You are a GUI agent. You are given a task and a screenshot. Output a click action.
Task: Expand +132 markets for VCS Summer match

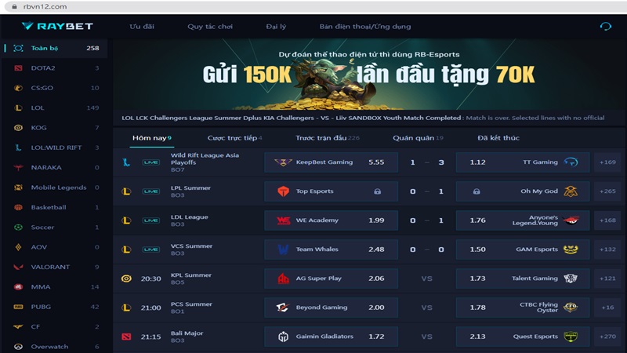[x=607, y=249]
